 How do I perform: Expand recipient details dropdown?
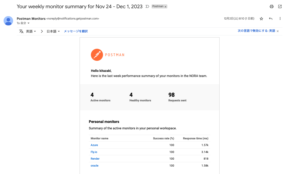pyautogui.click(x=28, y=23)
